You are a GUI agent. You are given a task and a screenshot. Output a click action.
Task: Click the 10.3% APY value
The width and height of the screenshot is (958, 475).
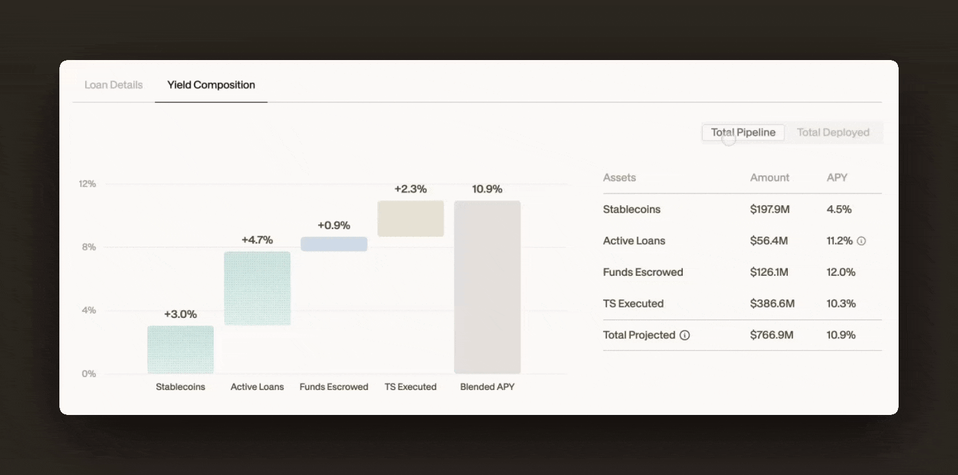pyautogui.click(x=841, y=304)
